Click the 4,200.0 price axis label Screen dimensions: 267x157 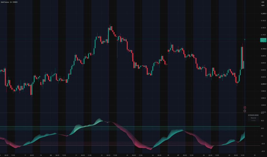coord(264,14)
